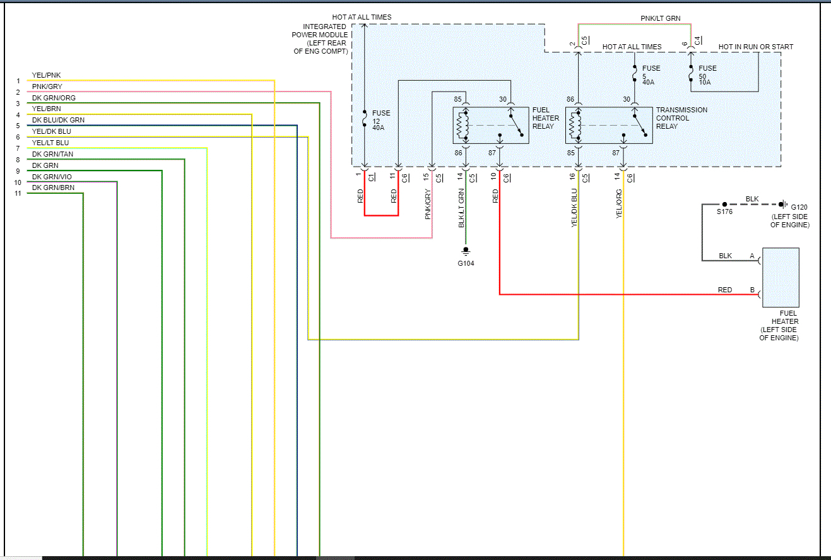
Task: Select the G120 ground symbol
Action: point(783,205)
